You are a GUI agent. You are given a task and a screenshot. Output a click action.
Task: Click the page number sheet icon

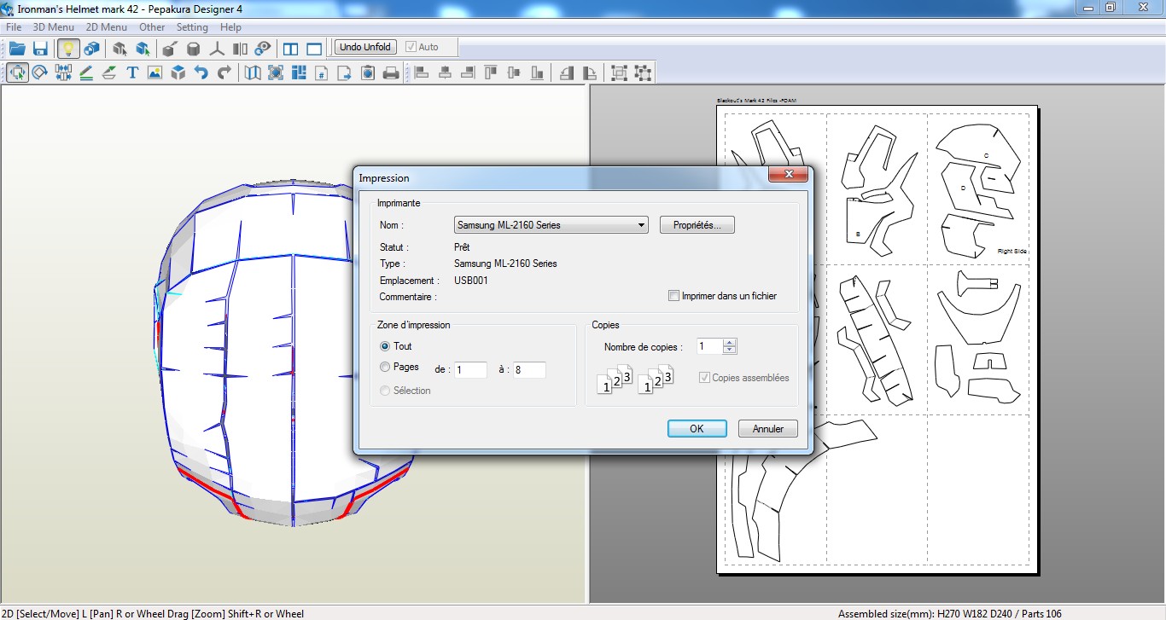click(322, 73)
